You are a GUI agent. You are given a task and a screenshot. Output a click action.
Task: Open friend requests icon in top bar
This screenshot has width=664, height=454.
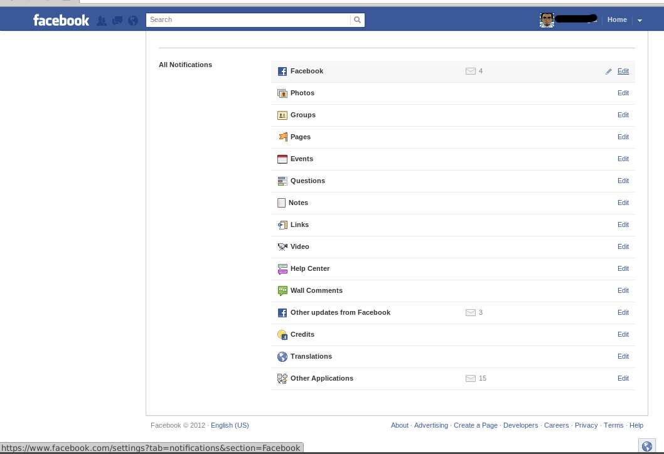102,20
